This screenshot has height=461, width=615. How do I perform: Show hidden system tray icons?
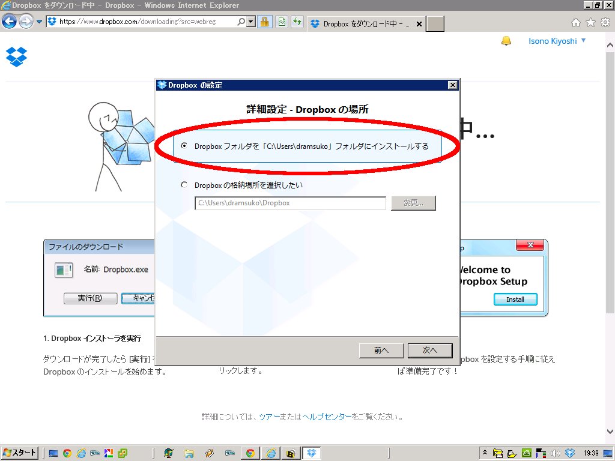pos(485,453)
